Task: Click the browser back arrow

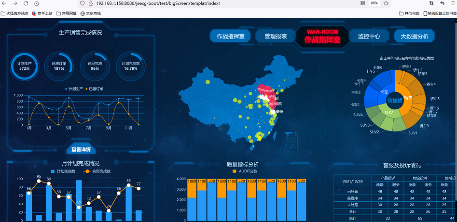Action: click(x=5, y=3)
